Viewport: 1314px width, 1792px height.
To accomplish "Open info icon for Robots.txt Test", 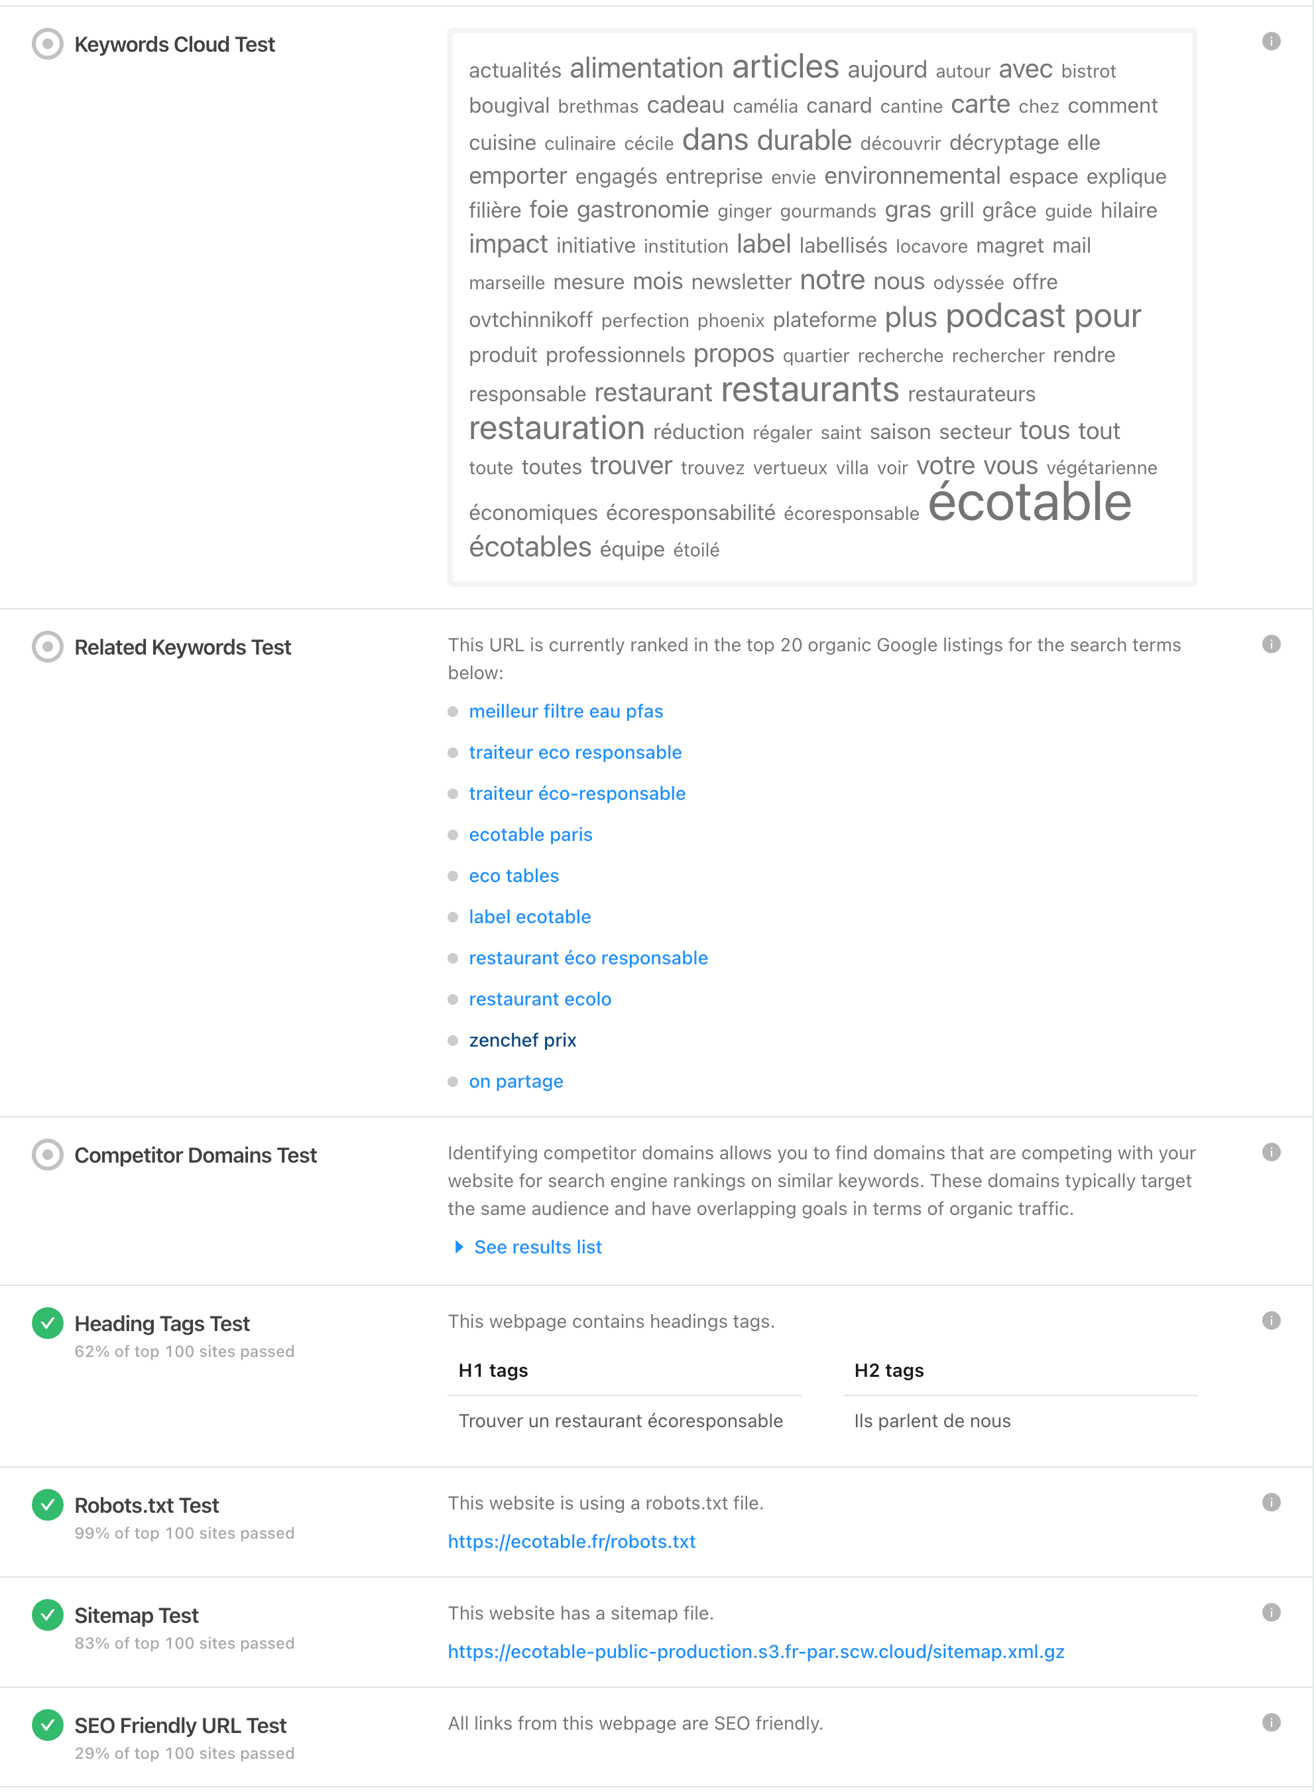I will click(1271, 1502).
